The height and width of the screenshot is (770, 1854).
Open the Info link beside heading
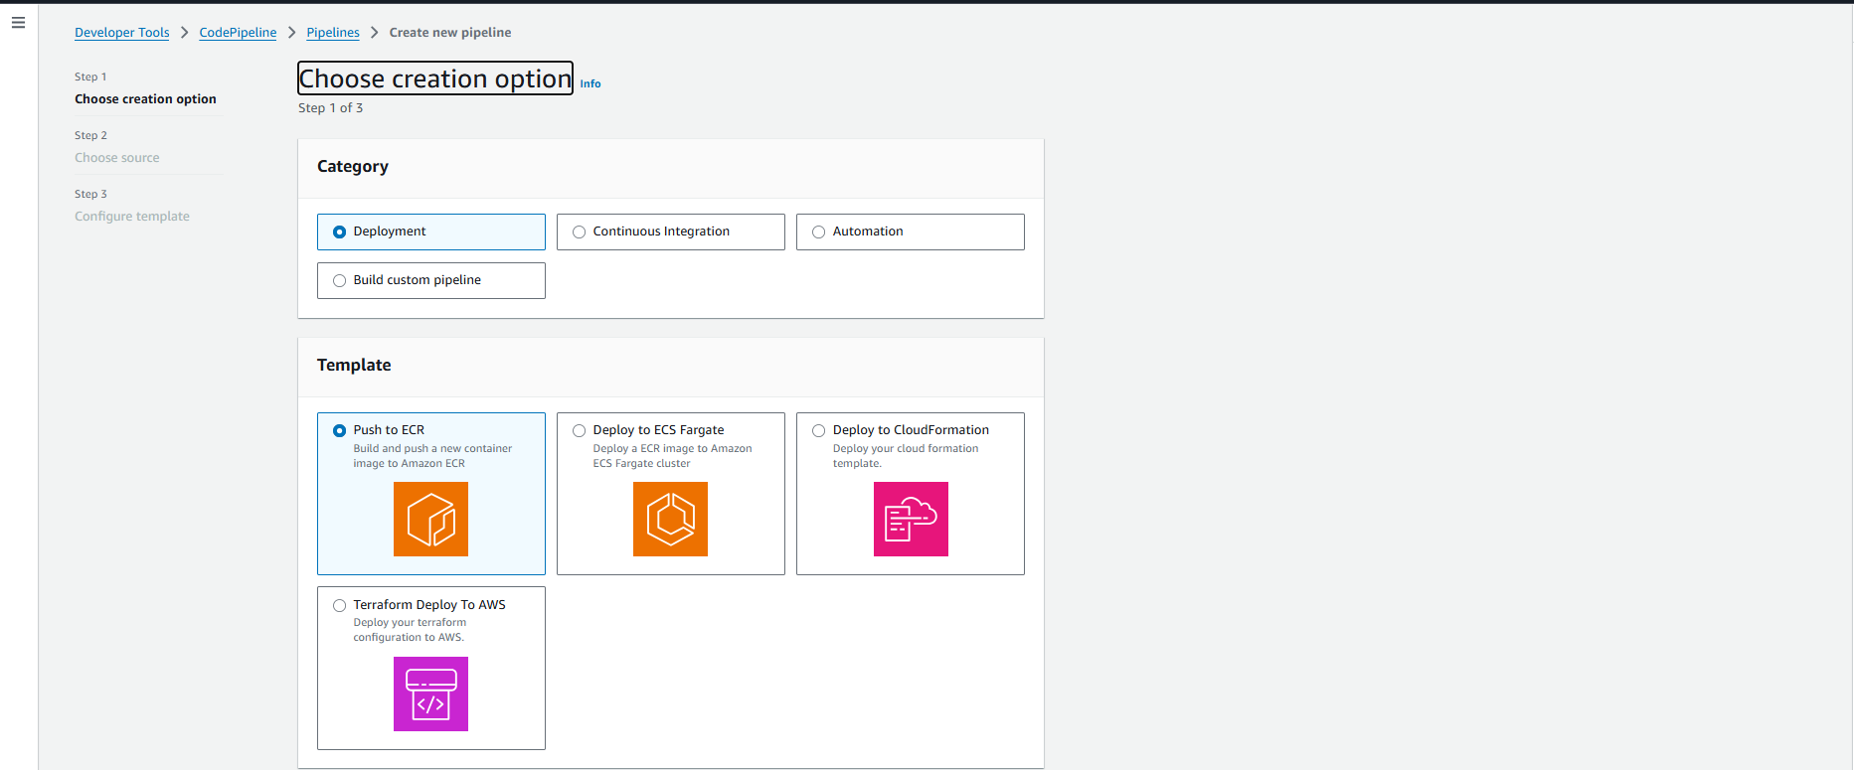tap(590, 84)
